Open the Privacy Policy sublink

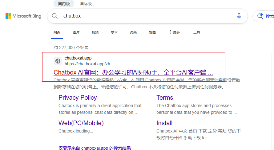pyautogui.click(x=78, y=98)
